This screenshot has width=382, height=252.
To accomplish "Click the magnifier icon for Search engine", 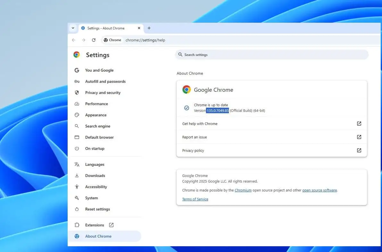I will pyautogui.click(x=77, y=126).
